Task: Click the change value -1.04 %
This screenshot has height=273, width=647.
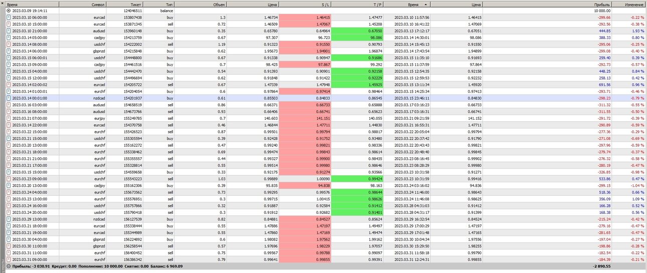Action: click(636, 185)
